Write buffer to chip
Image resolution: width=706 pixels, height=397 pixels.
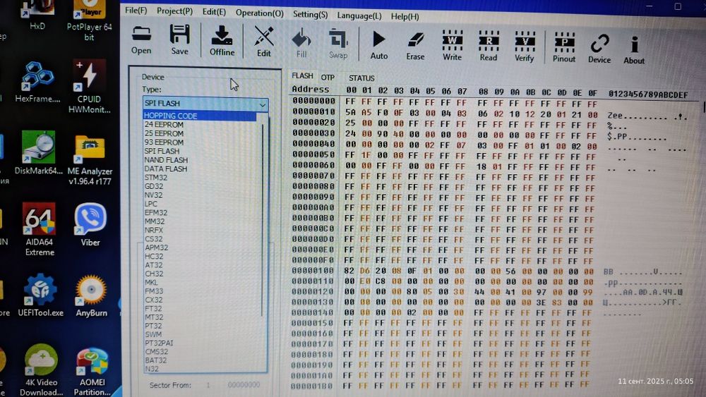pyautogui.click(x=452, y=45)
